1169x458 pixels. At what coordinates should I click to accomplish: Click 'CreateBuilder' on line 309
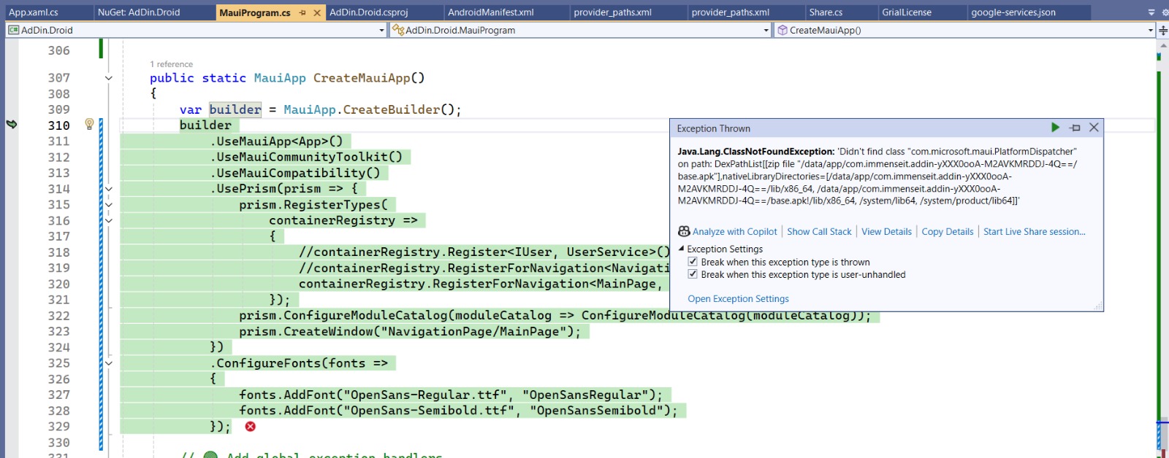click(392, 109)
